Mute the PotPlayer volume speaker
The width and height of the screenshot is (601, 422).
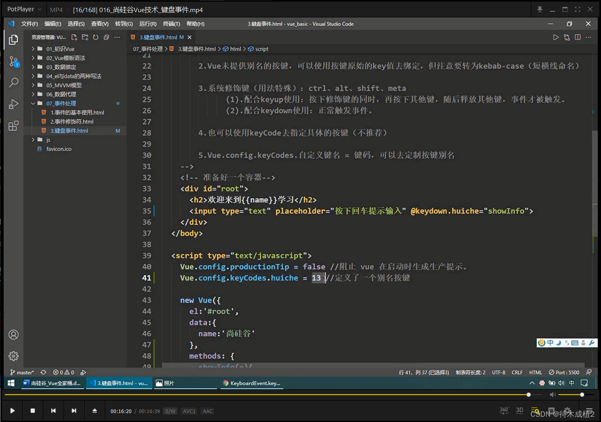(552, 394)
